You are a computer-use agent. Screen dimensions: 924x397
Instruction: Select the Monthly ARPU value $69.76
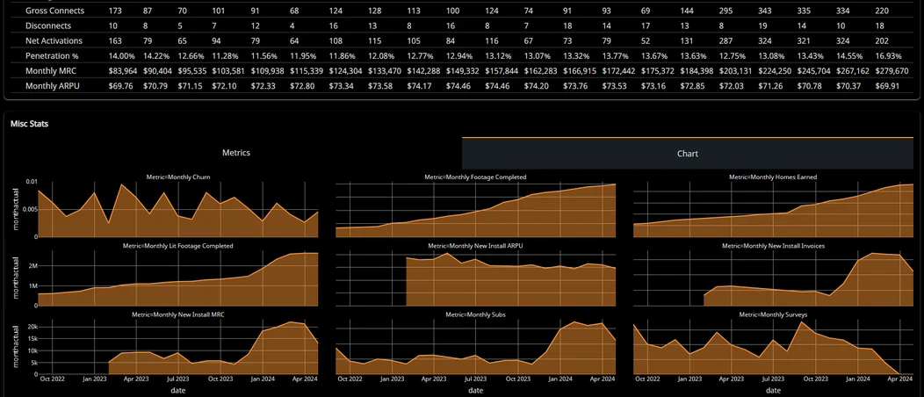pos(121,85)
